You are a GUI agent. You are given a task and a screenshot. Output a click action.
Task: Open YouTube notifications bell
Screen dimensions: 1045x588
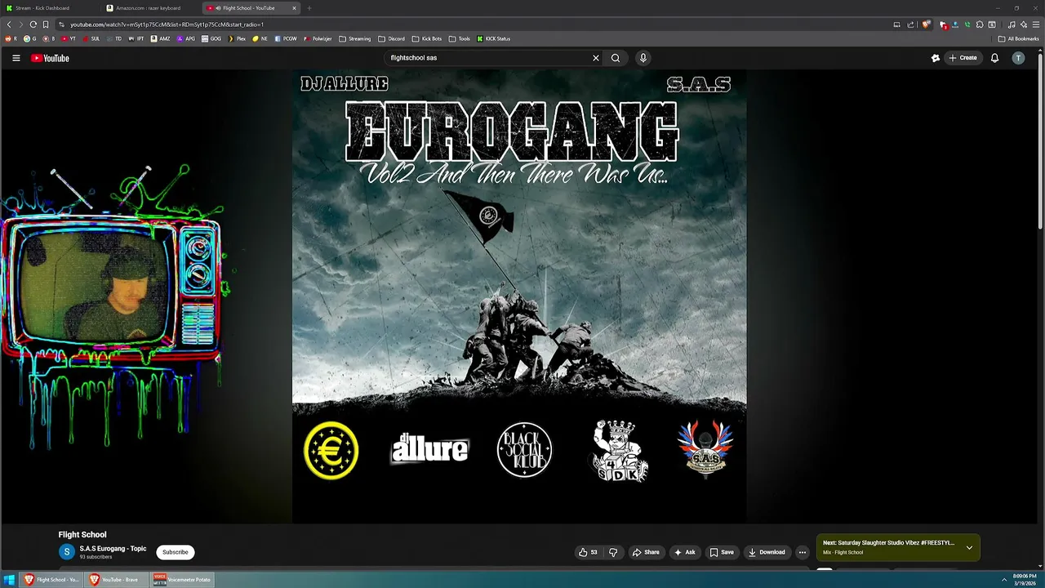click(x=994, y=58)
